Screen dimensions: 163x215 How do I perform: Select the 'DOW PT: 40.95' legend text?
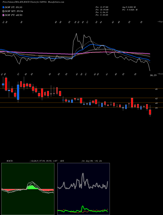coord(13,15)
